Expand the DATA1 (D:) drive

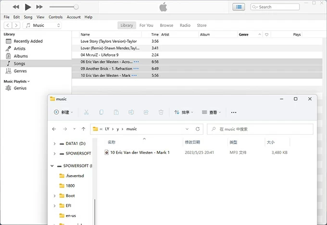click(x=54, y=144)
